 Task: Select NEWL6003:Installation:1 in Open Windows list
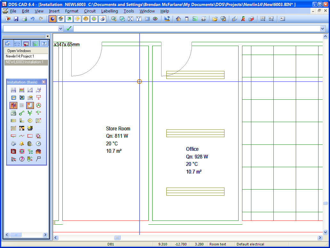coord(24,62)
